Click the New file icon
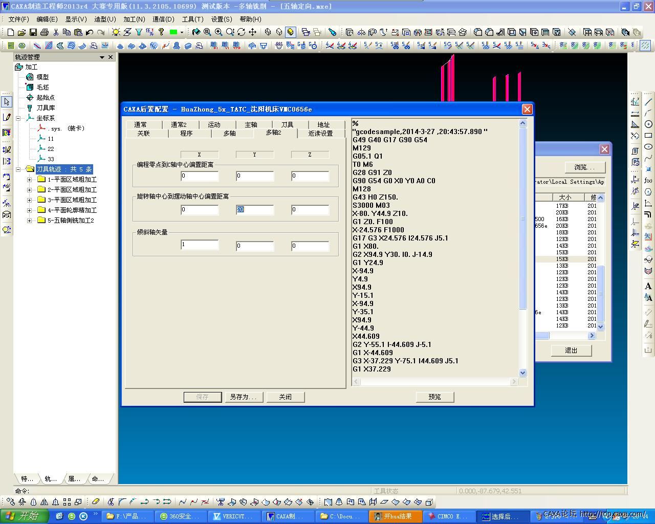Image resolution: width=655 pixels, height=524 pixels. click(10, 32)
